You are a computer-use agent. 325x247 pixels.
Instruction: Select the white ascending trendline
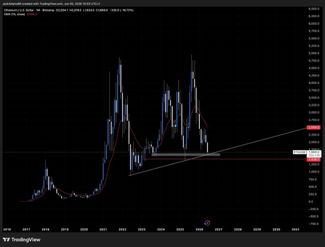217,151
